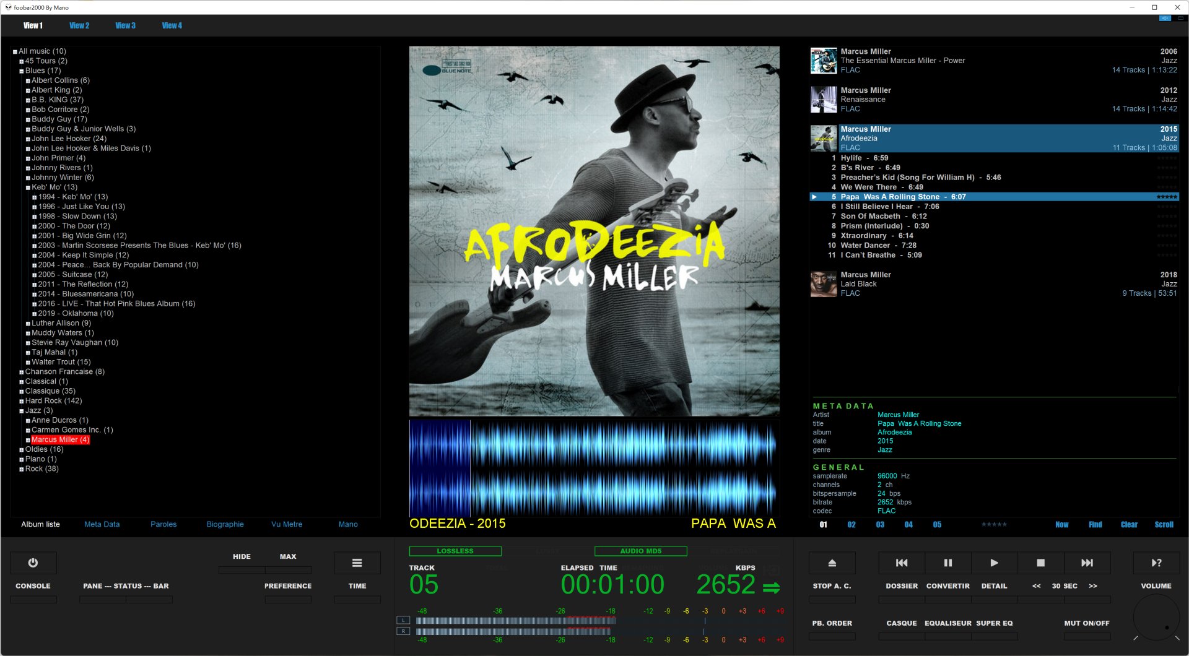This screenshot has height=656, width=1189.
Task: Click the five-star rating of Papa Was A Rolling Stone
Action: (x=1167, y=197)
